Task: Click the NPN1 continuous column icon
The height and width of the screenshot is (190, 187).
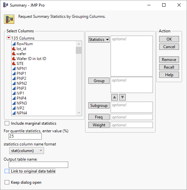Action: (14, 69)
